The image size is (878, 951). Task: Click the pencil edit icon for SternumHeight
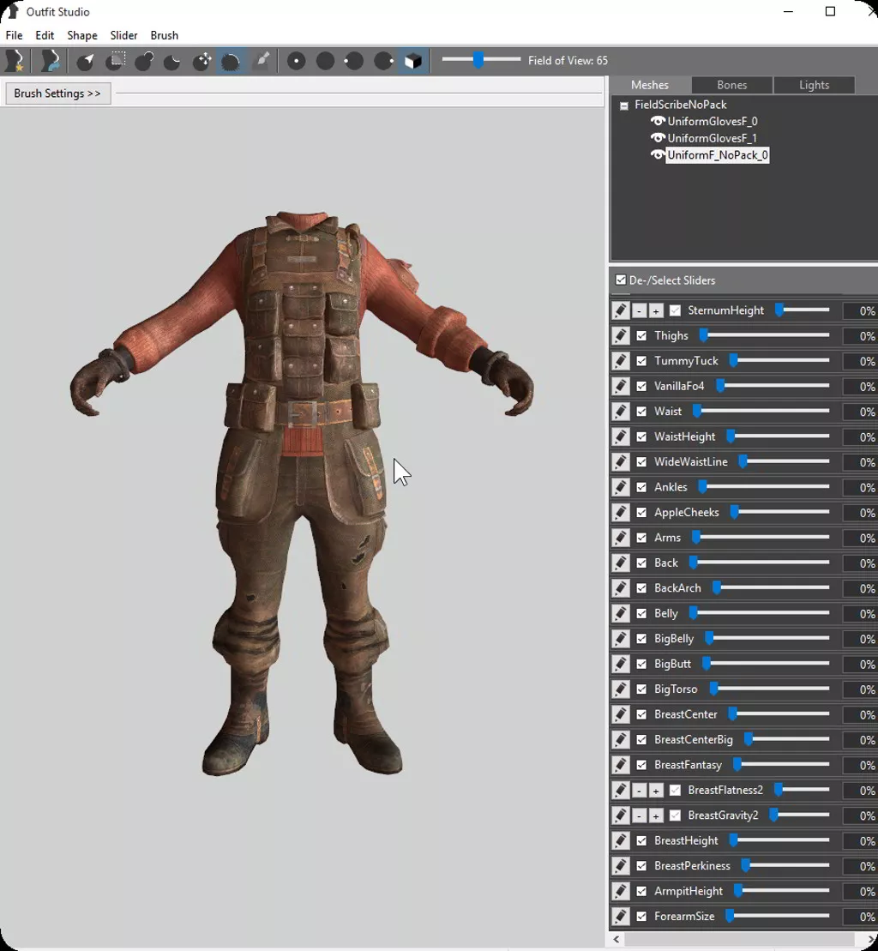(620, 310)
